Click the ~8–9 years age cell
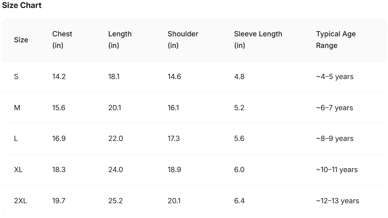 point(335,139)
